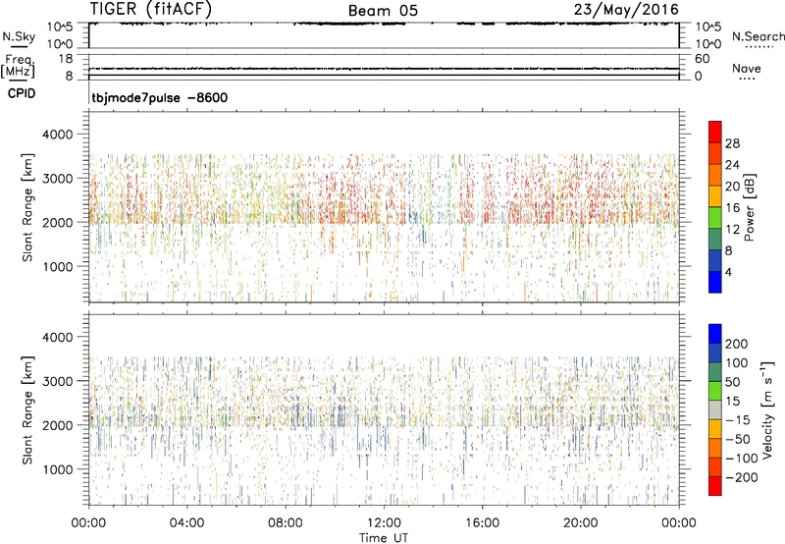
Task: Click the 'Velocity [m s-1]' colorbar title
Action: pos(767,409)
